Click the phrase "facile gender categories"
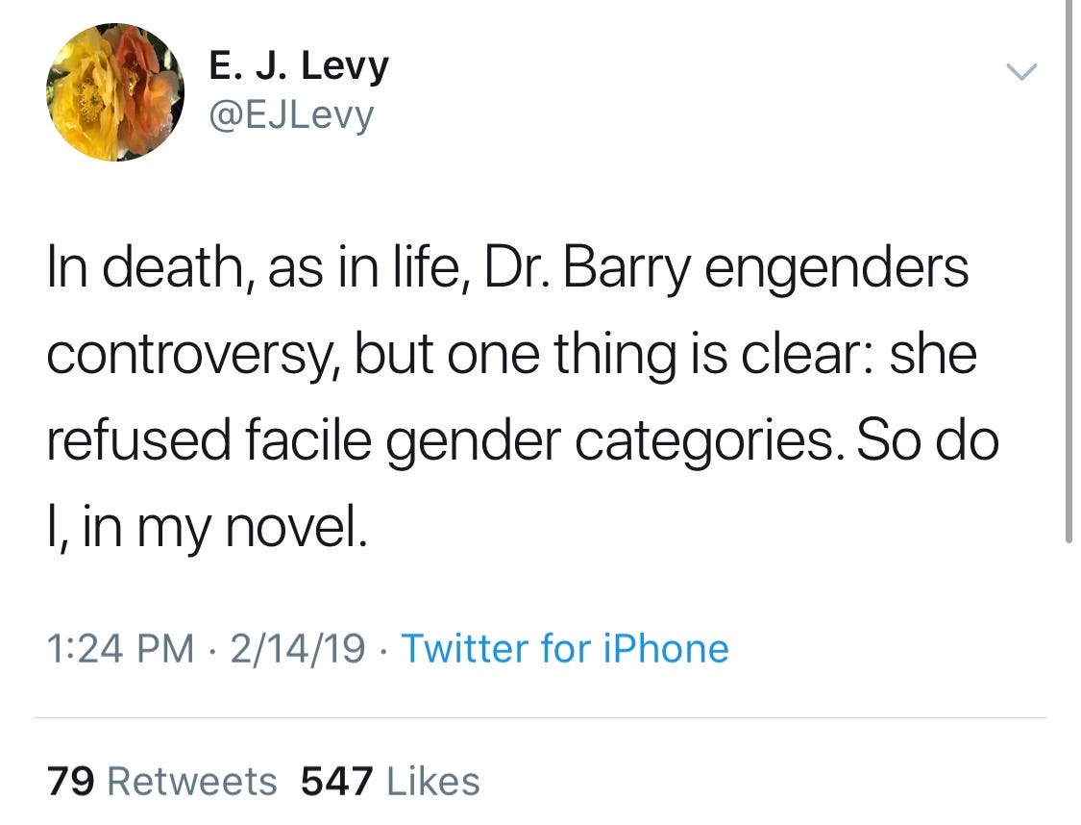This screenshot has height=825, width=1081. [538, 440]
